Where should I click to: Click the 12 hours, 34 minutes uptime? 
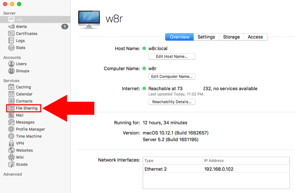[165, 123]
